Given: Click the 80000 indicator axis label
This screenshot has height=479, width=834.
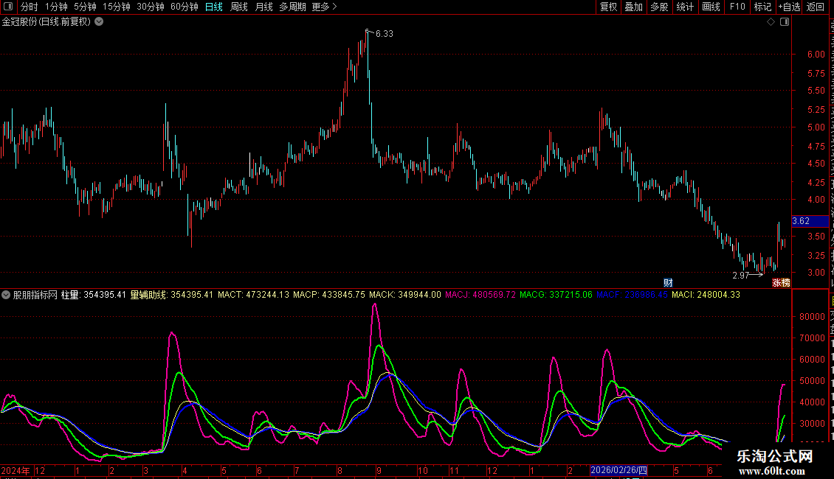Looking at the screenshot, I should [812, 316].
